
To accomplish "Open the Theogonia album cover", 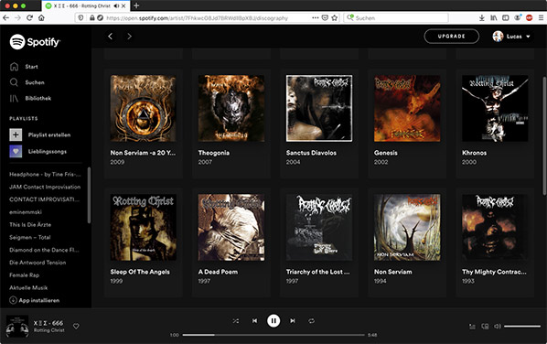I will [x=231, y=108].
